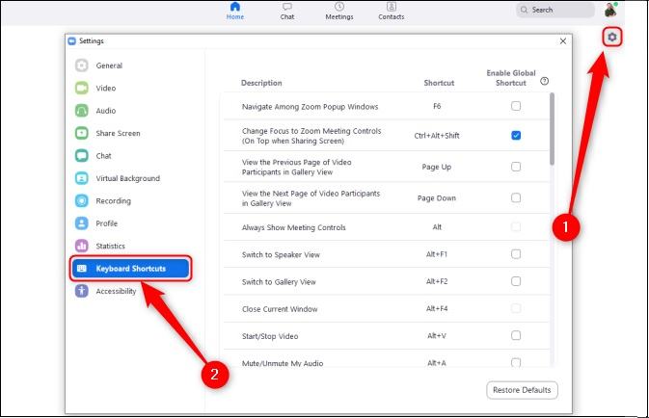Viewport: 649px width, 418px height.
Task: Click the Chat bubble icon in top bar
Action: pyautogui.click(x=286, y=7)
